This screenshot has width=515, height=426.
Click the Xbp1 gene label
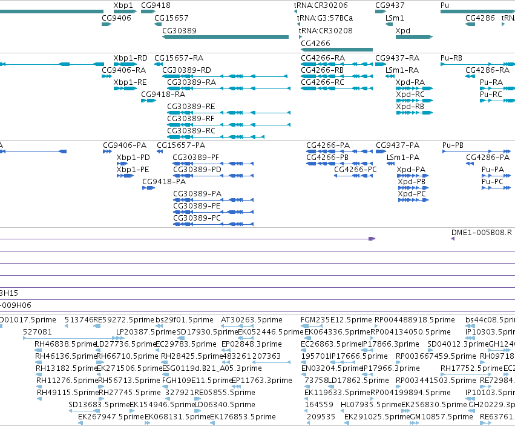click(x=123, y=5)
